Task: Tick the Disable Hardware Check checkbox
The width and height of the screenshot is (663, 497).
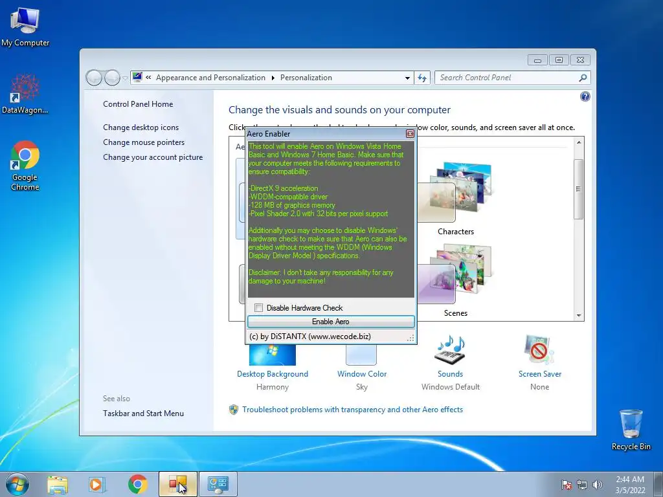Action: (x=259, y=307)
